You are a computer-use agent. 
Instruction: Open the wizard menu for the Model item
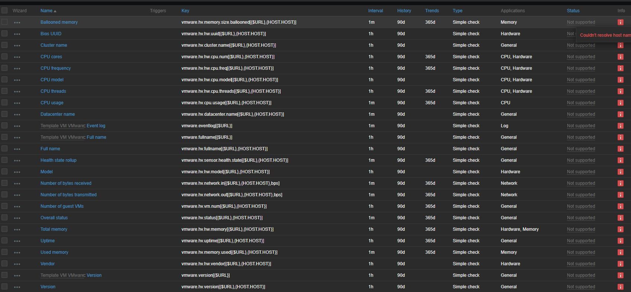[17, 172]
